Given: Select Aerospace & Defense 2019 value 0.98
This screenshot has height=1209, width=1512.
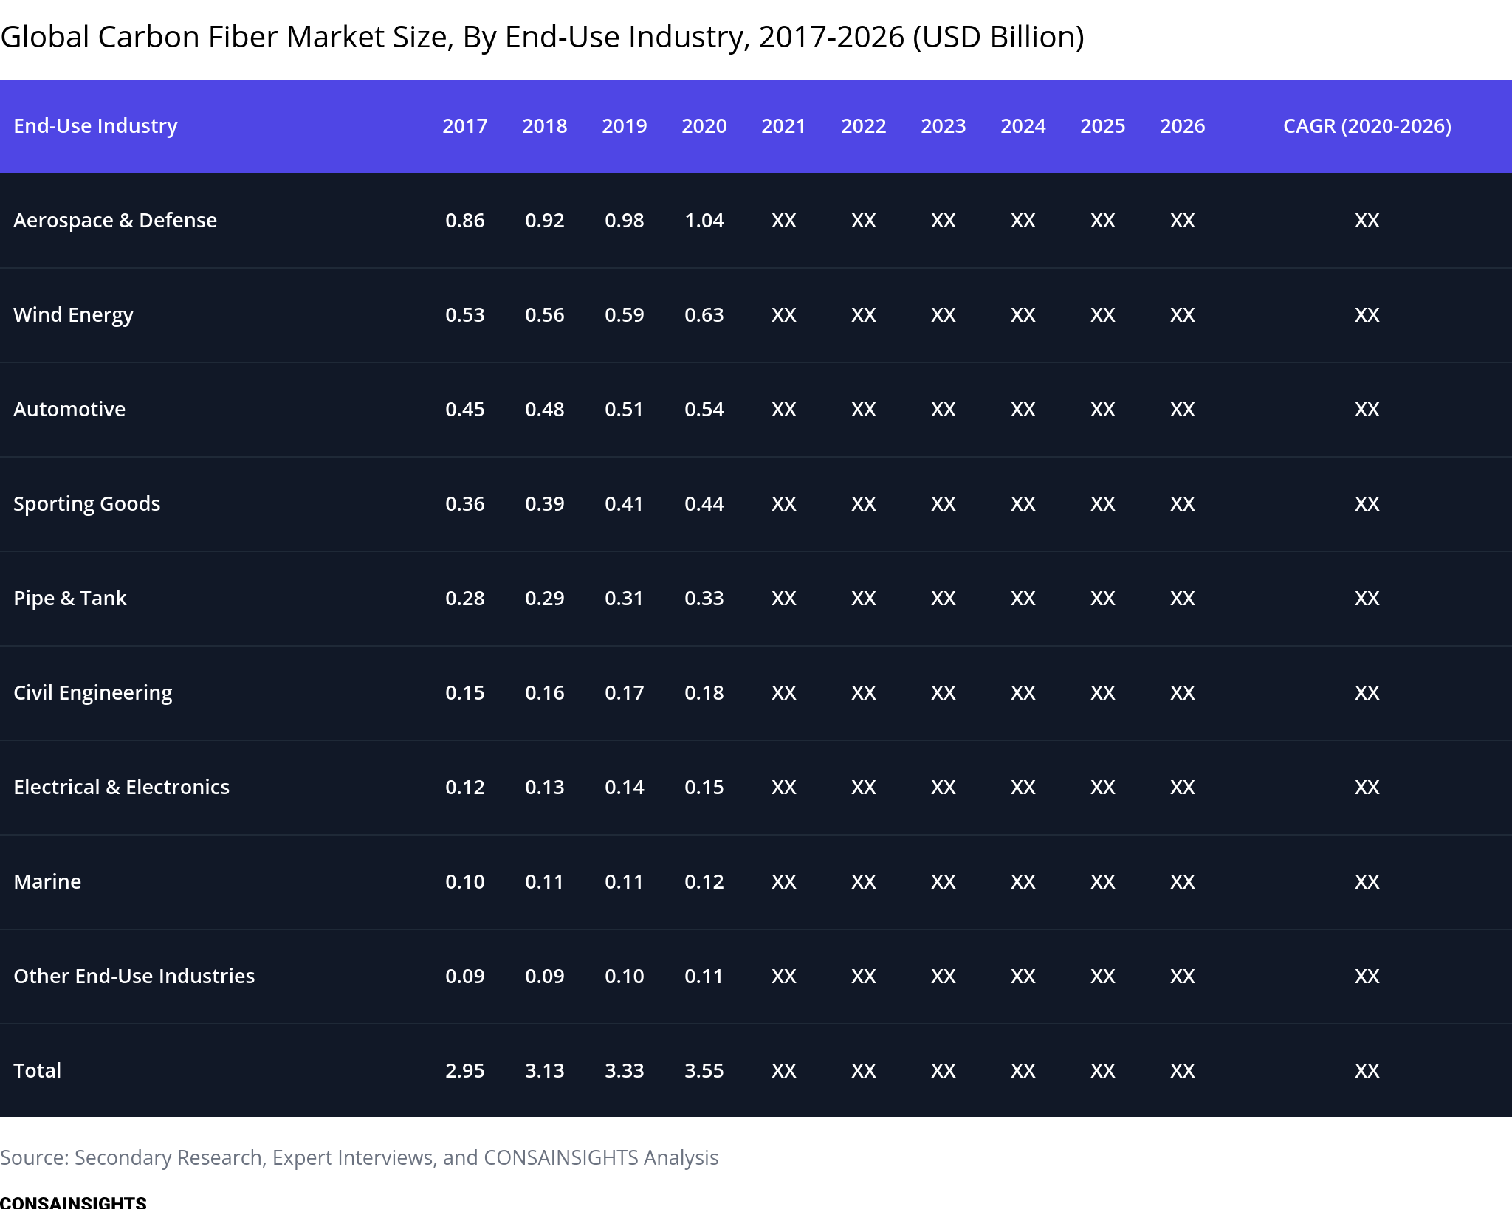Looking at the screenshot, I should click(x=625, y=221).
